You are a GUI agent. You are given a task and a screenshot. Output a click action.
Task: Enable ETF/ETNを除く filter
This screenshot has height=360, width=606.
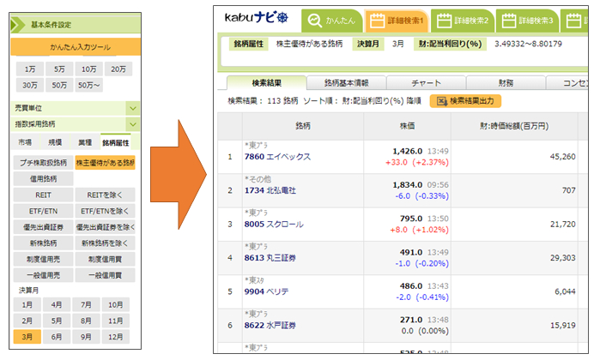pyautogui.click(x=105, y=211)
